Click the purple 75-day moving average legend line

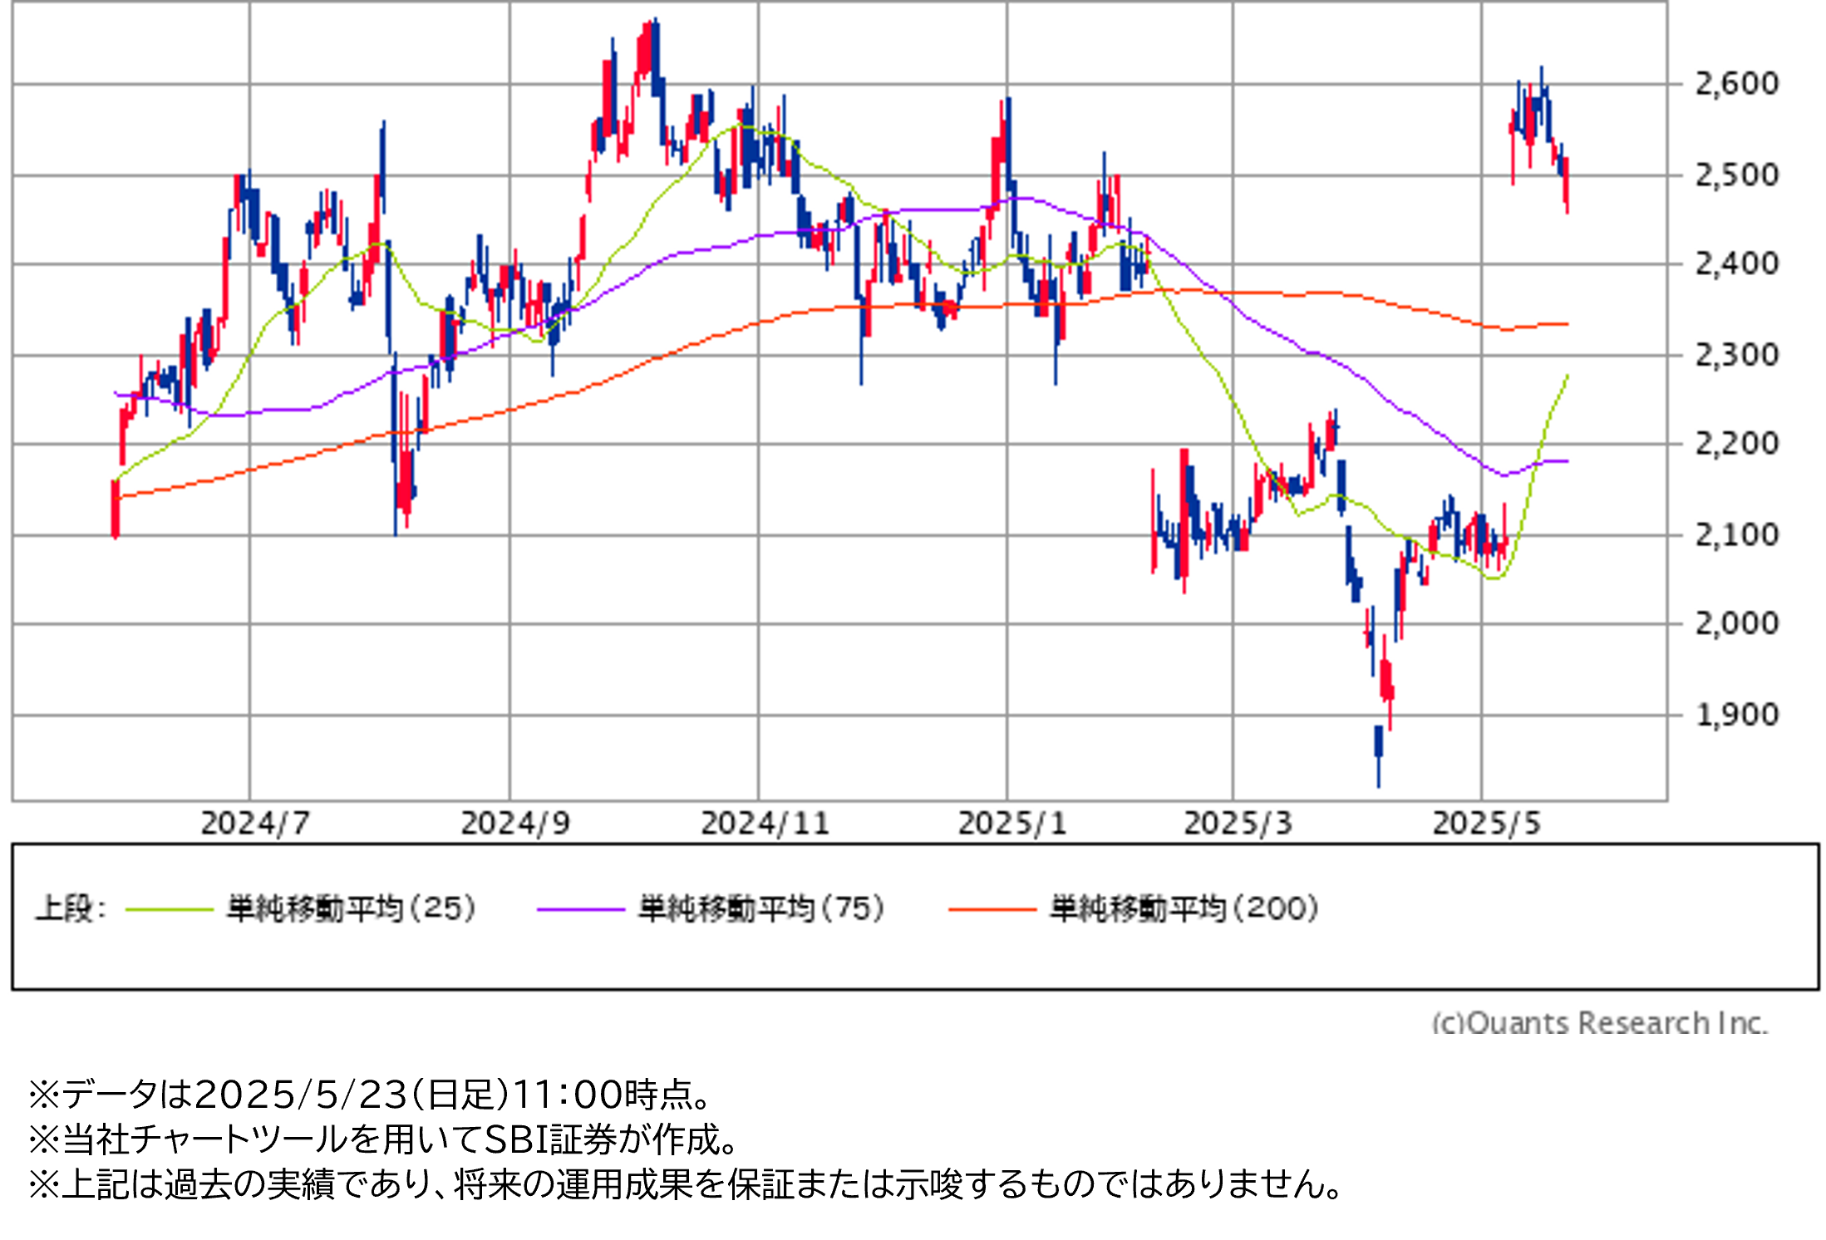[x=580, y=909]
